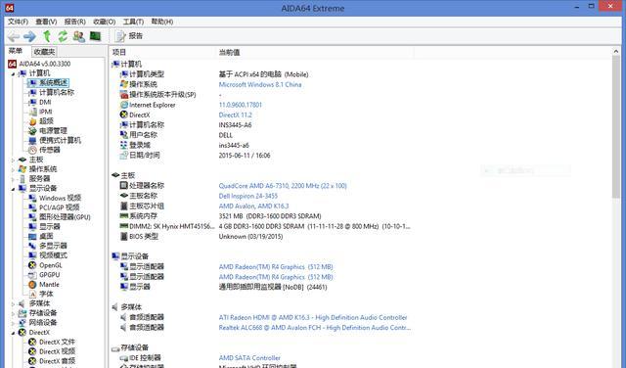Click the 多显示器 tree icon

point(32,246)
